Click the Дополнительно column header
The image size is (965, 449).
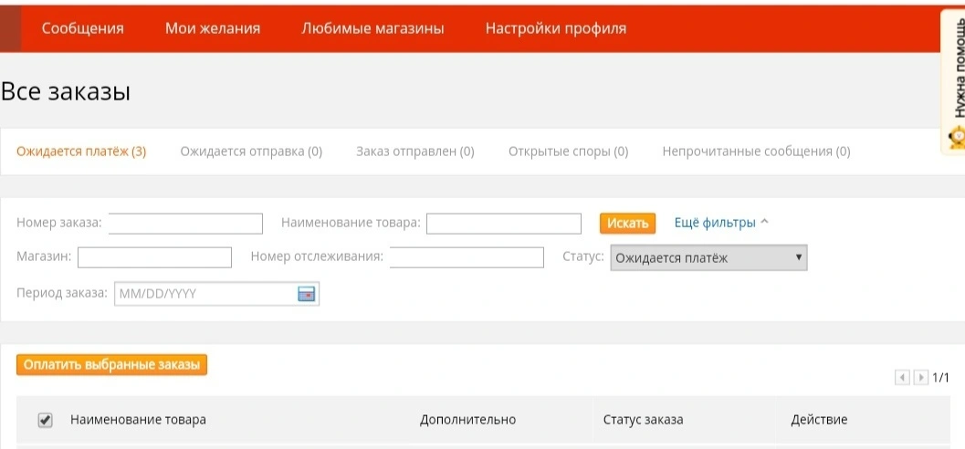467,420
